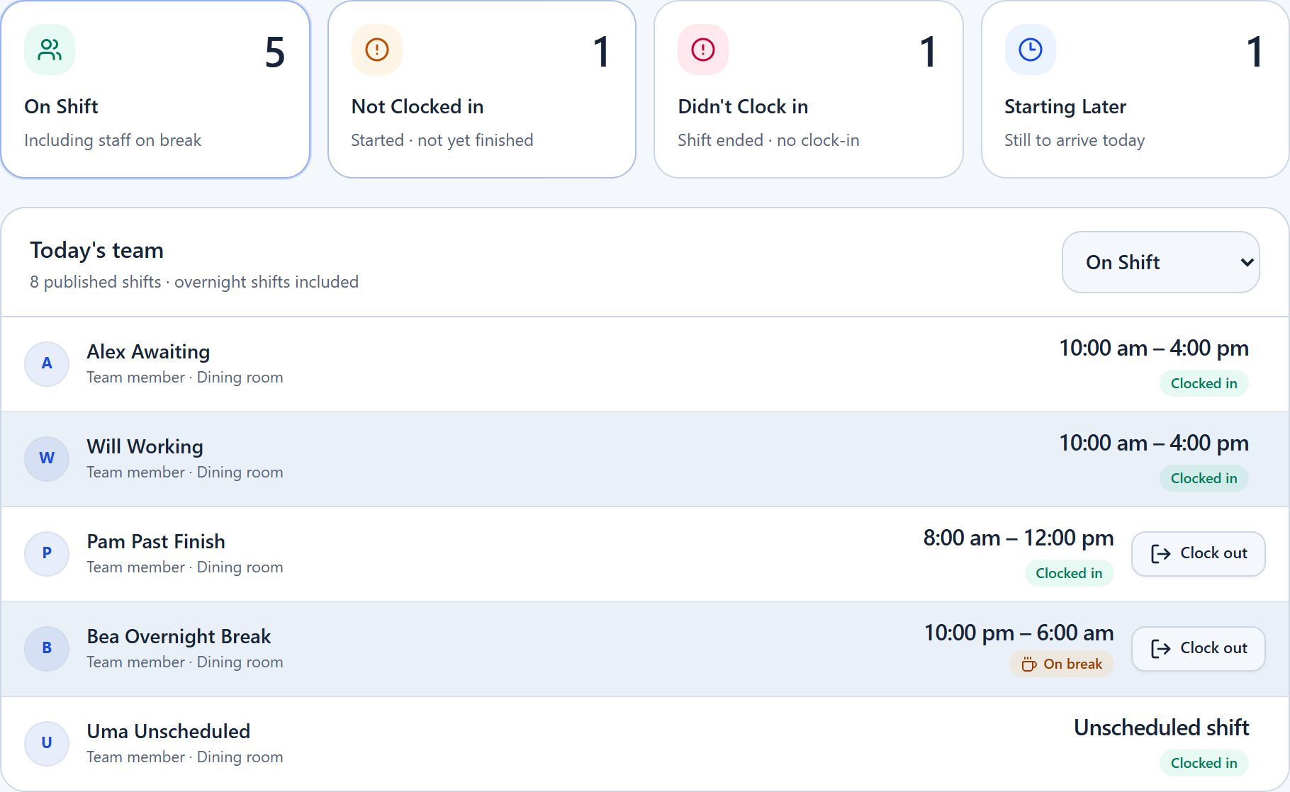Click the name Uma Unscheduled
The width and height of the screenshot is (1290, 792).
pos(169,732)
